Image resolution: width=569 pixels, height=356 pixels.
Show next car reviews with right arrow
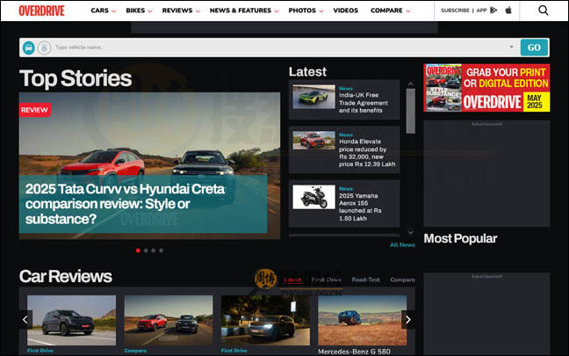point(408,320)
